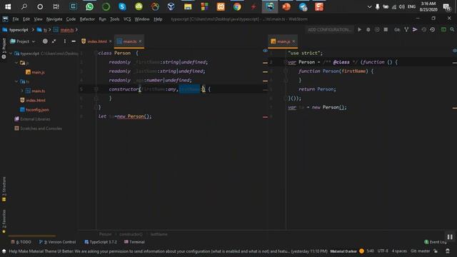Open File Explorer from the taskbar
Screen dimensions: 457x257
188,6
